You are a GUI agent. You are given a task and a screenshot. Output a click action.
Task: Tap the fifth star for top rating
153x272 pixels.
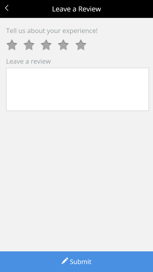pos(81,45)
